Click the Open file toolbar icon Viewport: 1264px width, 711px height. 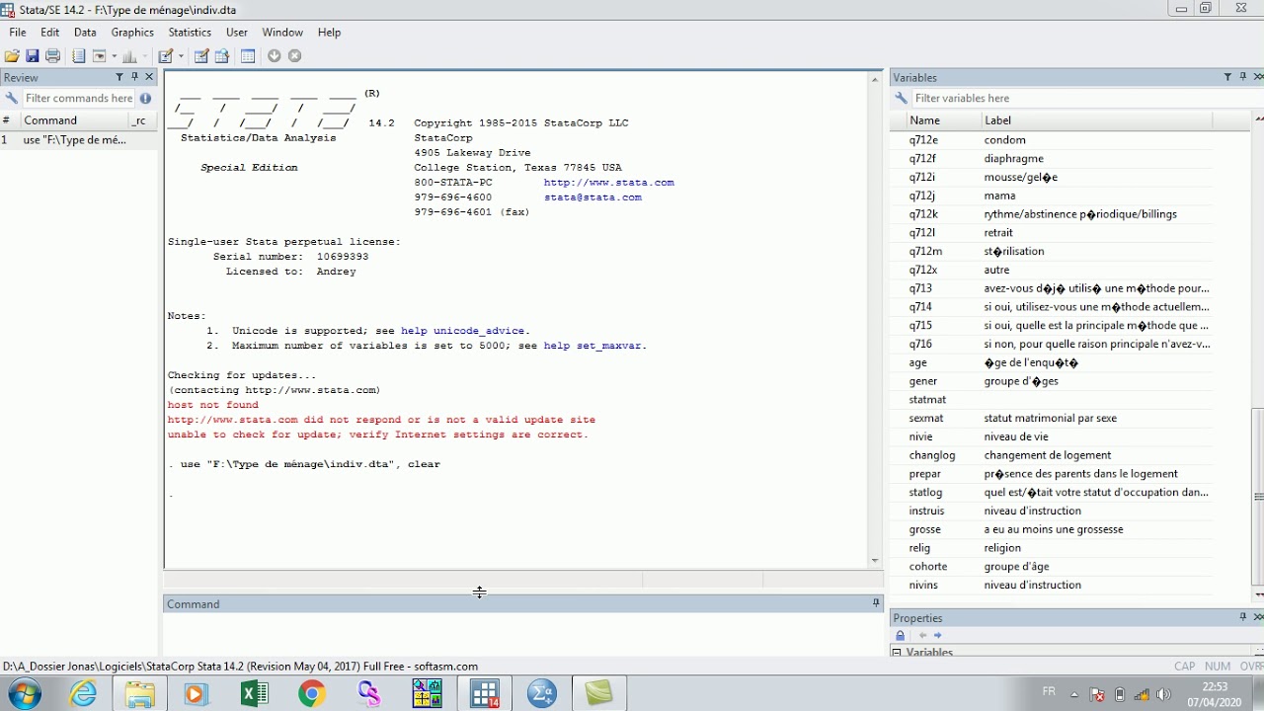12,56
